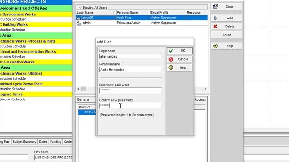Click Andy Cruz personal name cell
This screenshot has width=289, height=162.
coord(132,18)
